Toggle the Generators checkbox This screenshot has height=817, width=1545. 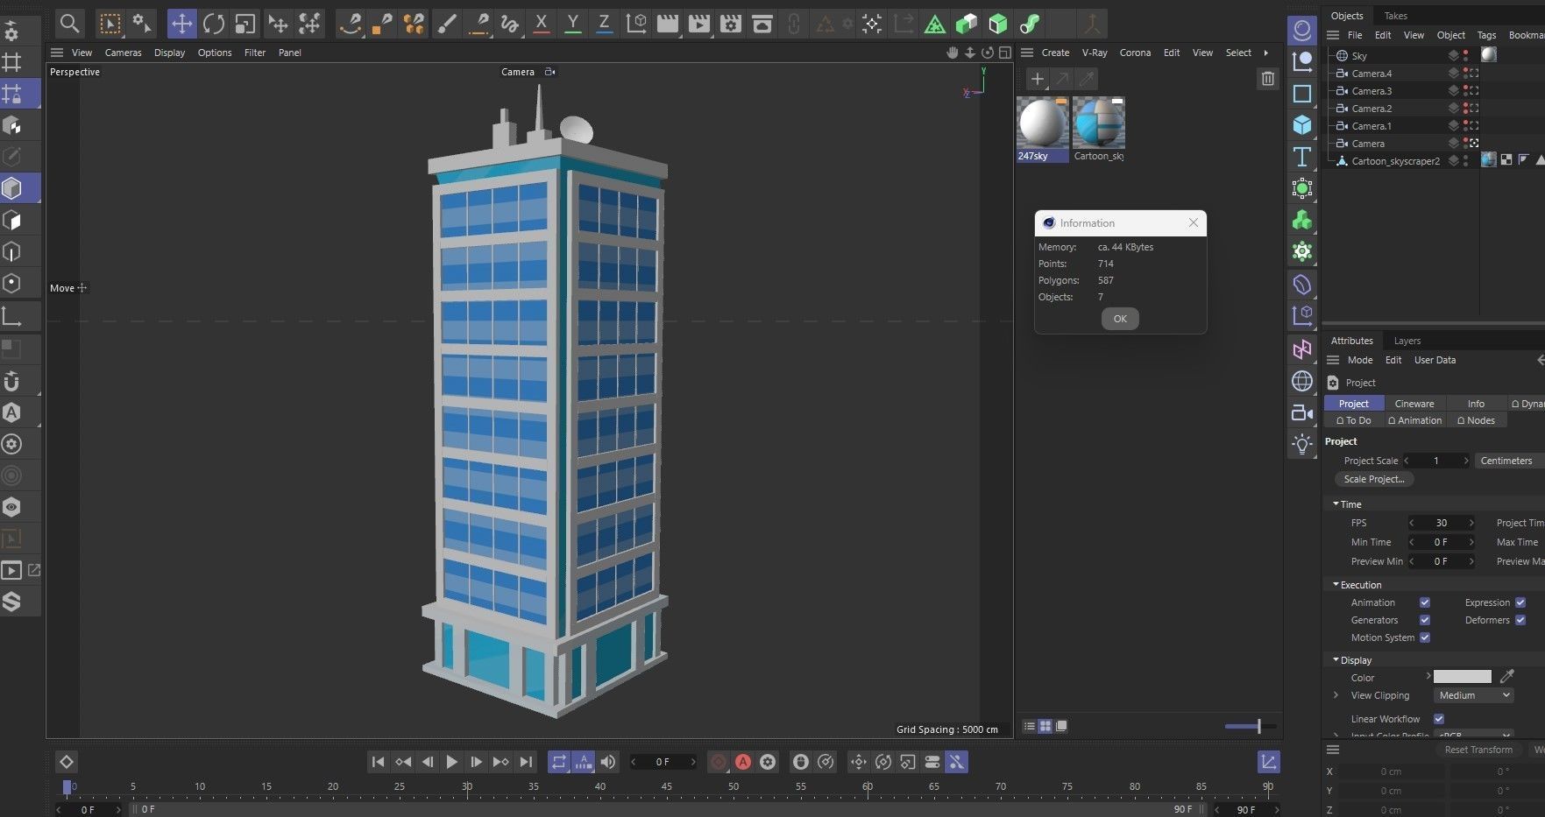coord(1425,620)
